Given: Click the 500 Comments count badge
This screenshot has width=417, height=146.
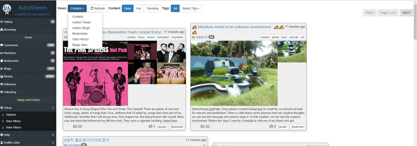Looking at the screenshot, I should pos(50,45).
